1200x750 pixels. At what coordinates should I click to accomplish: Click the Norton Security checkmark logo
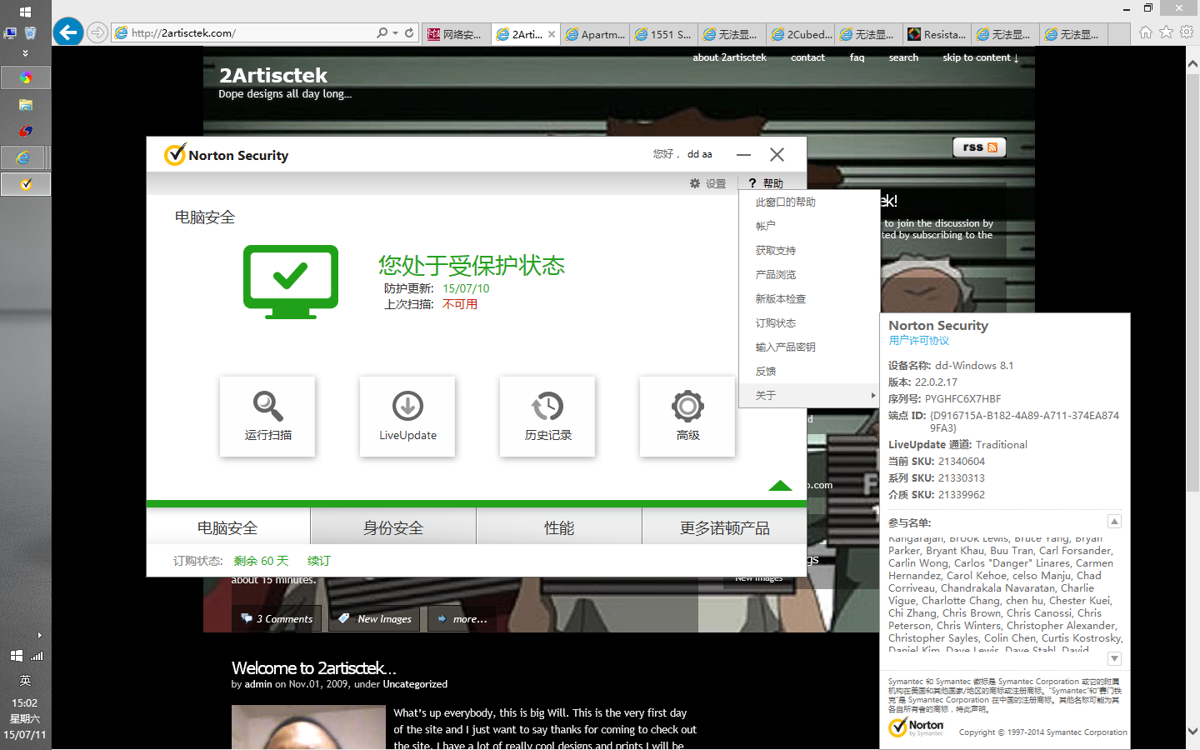[x=175, y=155]
